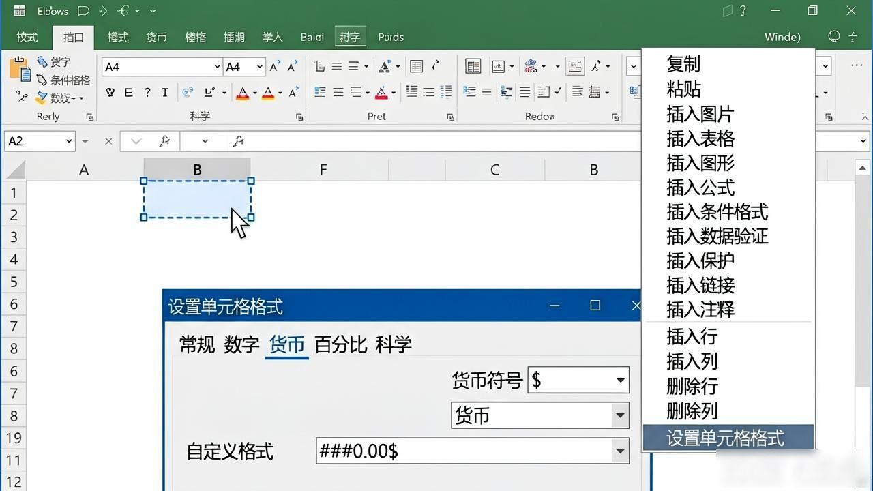
Task: Click the italic I icon in font group
Action: tap(164, 92)
